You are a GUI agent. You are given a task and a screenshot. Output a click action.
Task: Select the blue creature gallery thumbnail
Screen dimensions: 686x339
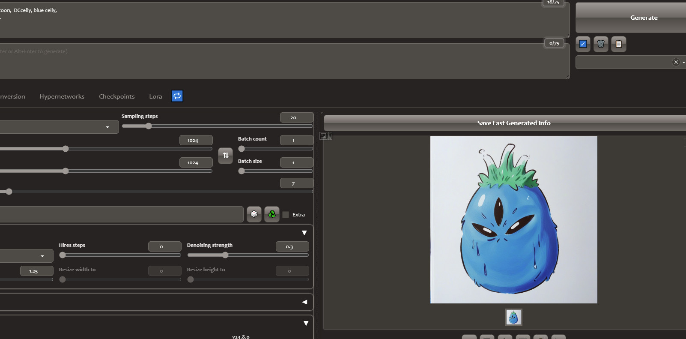(x=514, y=317)
